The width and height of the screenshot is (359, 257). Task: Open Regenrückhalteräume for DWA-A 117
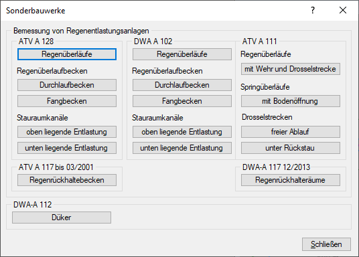click(x=291, y=180)
